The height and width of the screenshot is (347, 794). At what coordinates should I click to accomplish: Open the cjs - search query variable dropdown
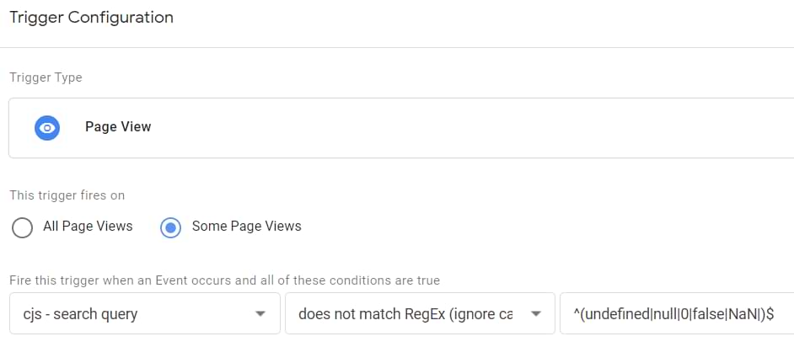click(x=145, y=313)
